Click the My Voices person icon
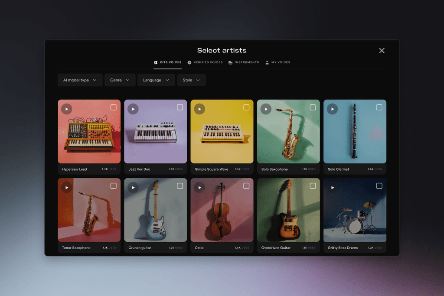Image resolution: width=444 pixels, height=296 pixels. click(267, 62)
